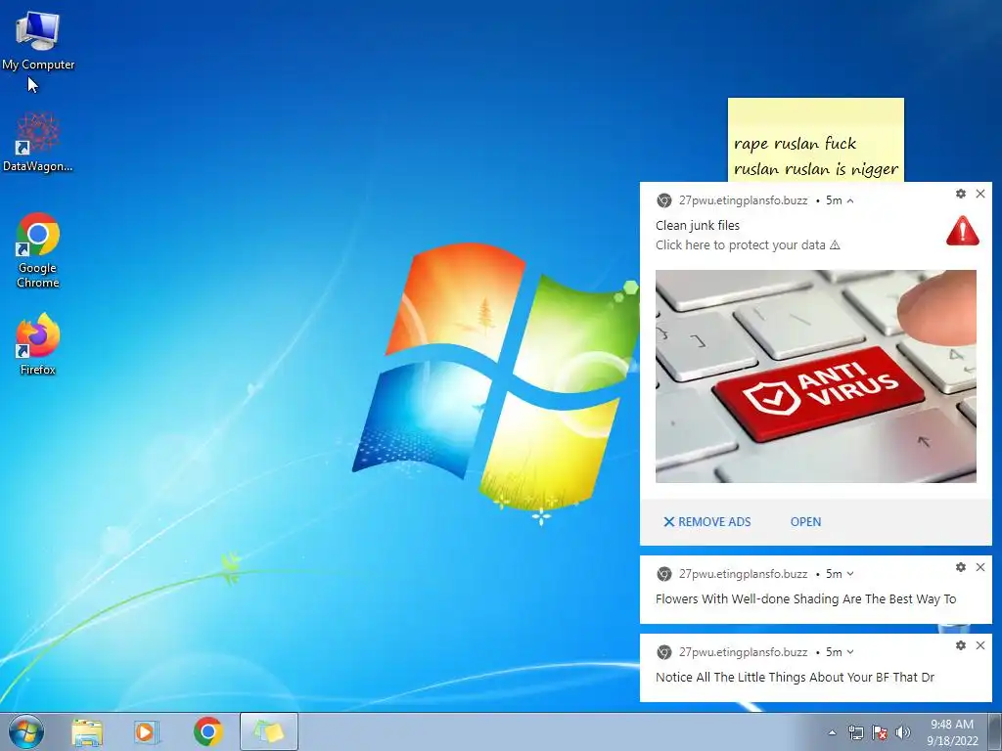Open the Action Center flag icon
Viewport: 1002px width, 751px height.
point(880,732)
